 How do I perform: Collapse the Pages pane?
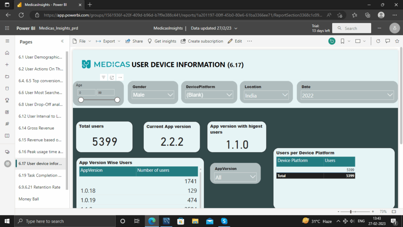point(62,41)
